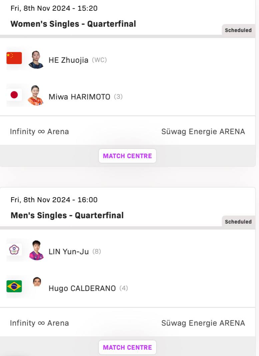The image size is (259, 356).
Task: Select player name HE Zhuojia
Action: point(68,60)
